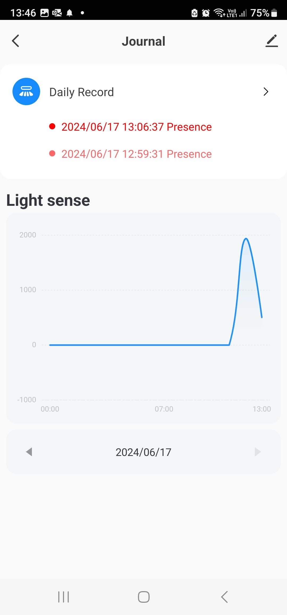This screenshot has width=287, height=615.
Task: Tap the back arrow in Journal header
Action: (x=16, y=41)
